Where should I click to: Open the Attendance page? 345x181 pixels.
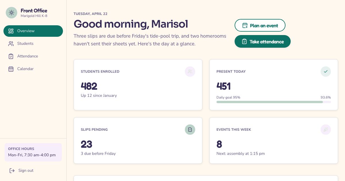tap(33, 56)
